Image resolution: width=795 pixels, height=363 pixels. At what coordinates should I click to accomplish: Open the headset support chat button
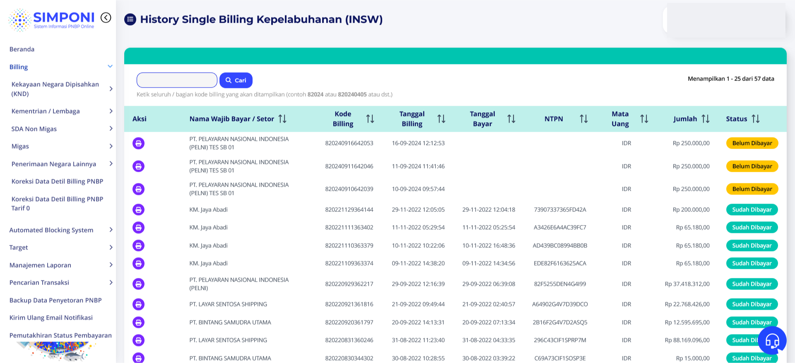[772, 340]
